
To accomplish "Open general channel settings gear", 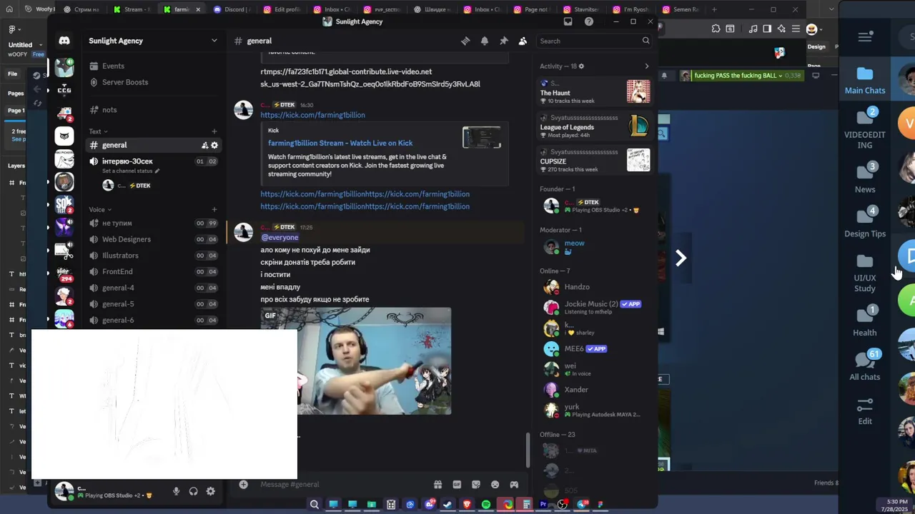I will point(214,145).
